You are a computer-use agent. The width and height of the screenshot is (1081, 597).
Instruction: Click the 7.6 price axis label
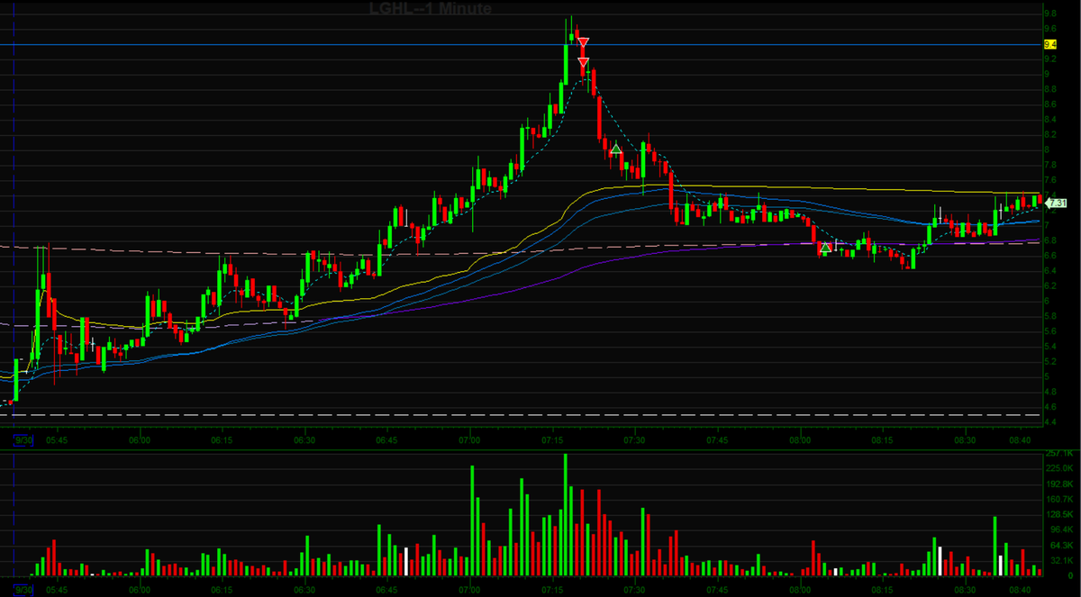[x=1050, y=179]
